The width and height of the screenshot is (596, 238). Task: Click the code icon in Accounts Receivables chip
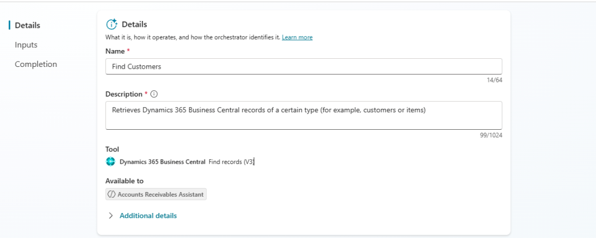[112, 194]
